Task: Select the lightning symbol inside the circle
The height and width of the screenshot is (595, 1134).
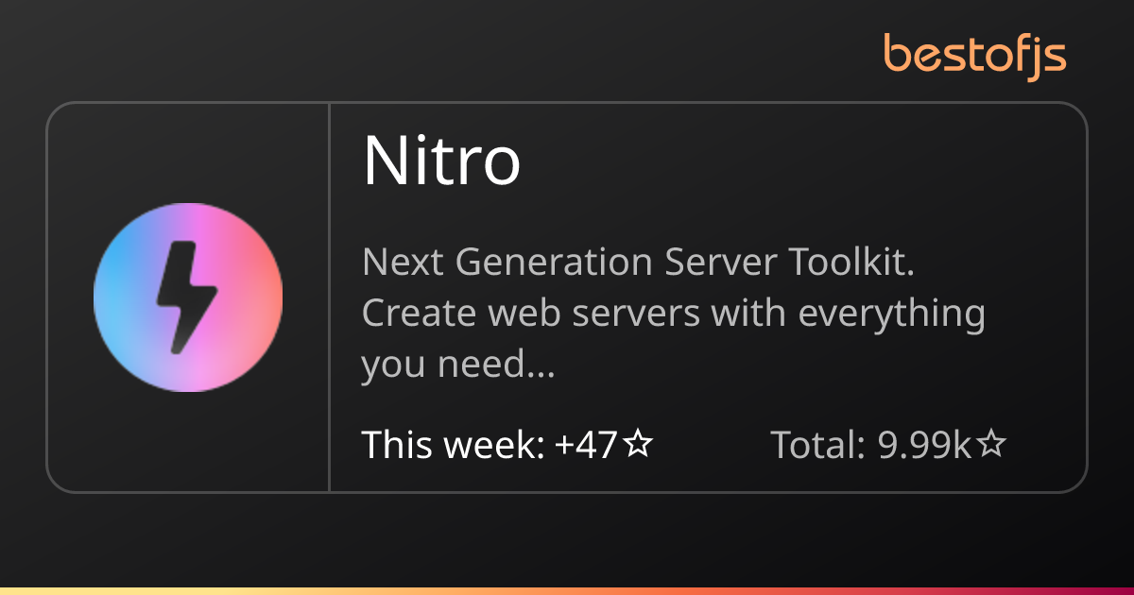Action: tap(185, 294)
